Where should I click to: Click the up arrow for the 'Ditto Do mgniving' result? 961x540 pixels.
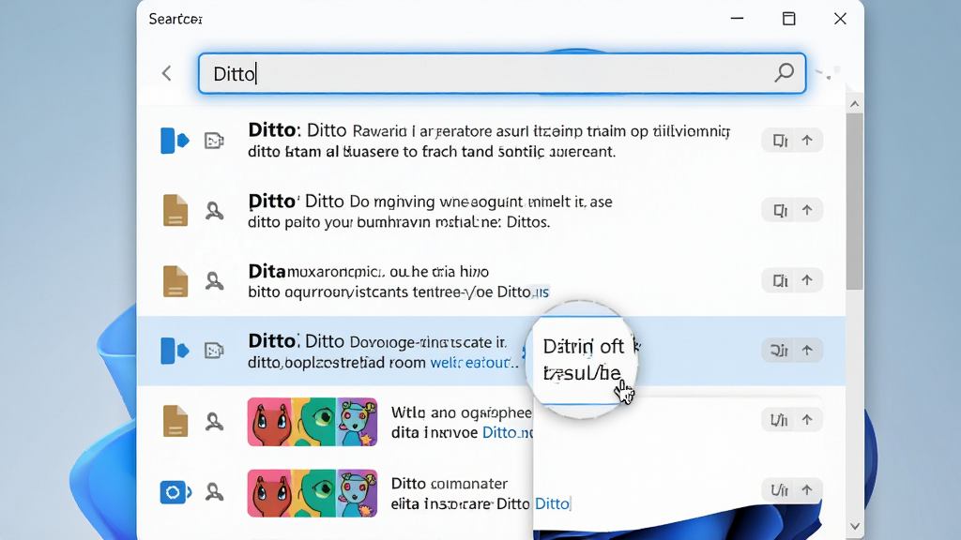click(807, 210)
